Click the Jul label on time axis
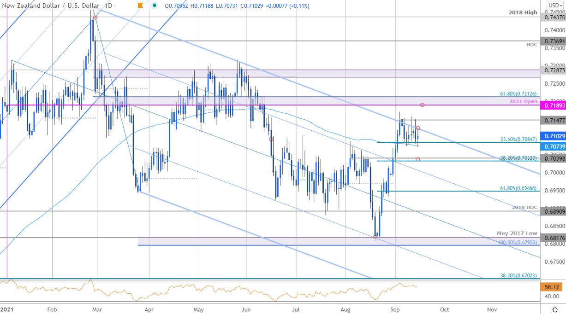566x314 pixels. 297,309
